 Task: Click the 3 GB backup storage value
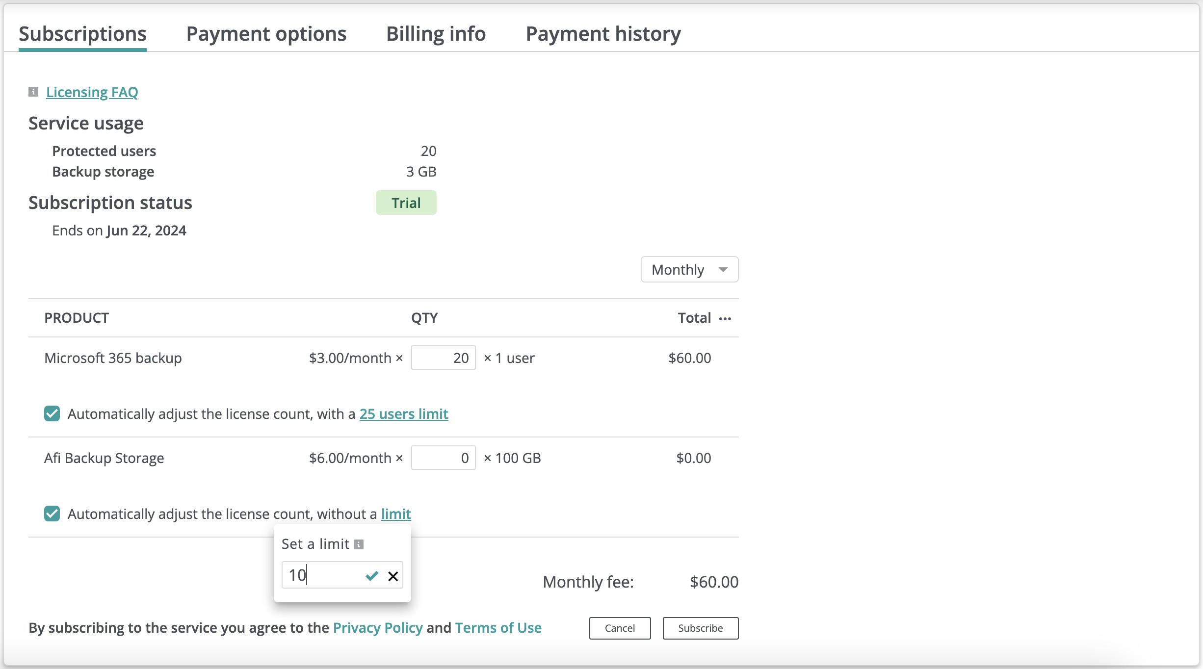point(421,172)
